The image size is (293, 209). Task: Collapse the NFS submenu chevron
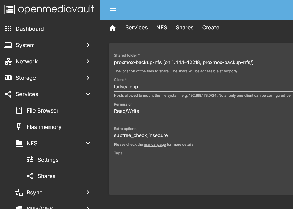(x=88, y=143)
